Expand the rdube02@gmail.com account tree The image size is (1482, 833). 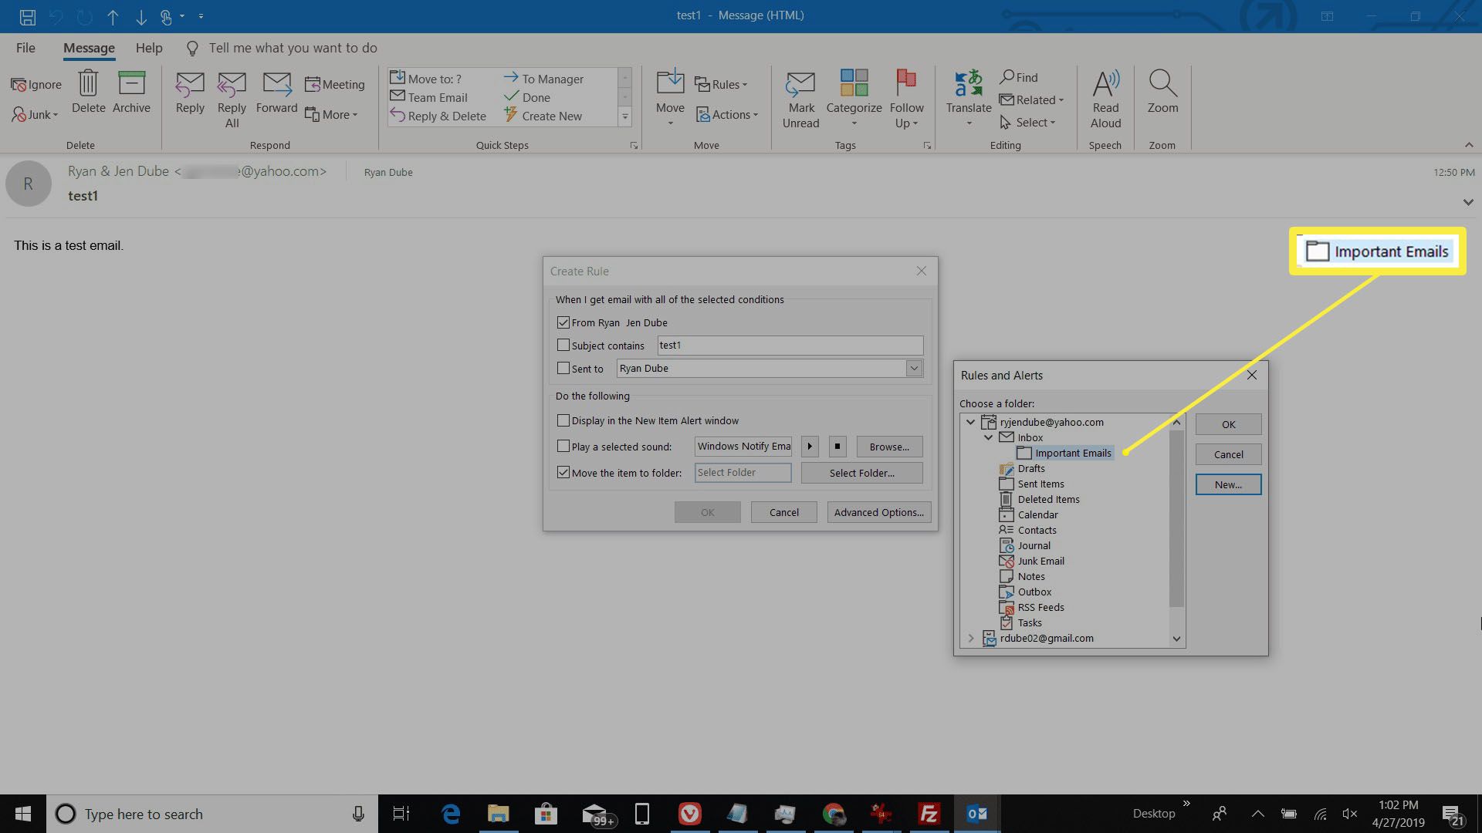(970, 638)
